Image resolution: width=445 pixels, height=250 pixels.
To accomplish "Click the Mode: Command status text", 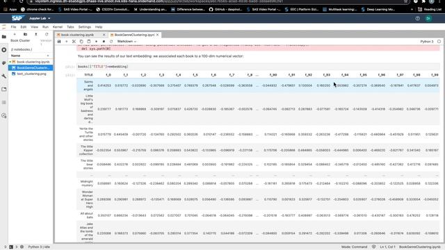I will [x=354, y=247].
